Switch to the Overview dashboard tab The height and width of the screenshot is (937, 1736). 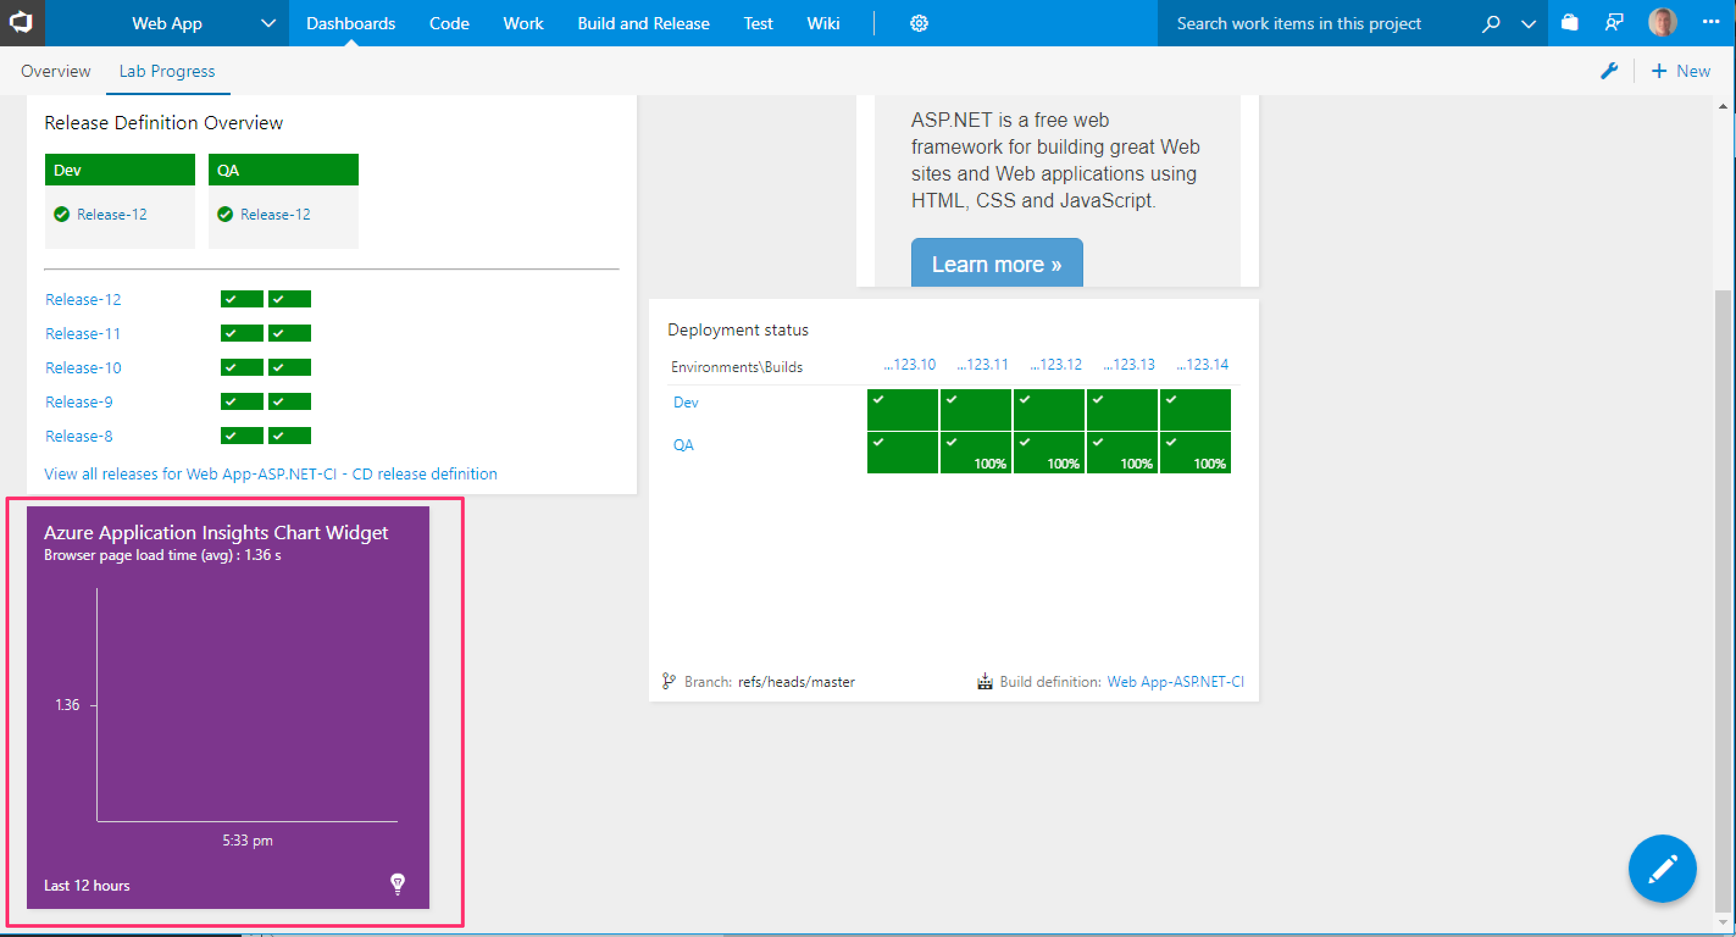pos(56,71)
